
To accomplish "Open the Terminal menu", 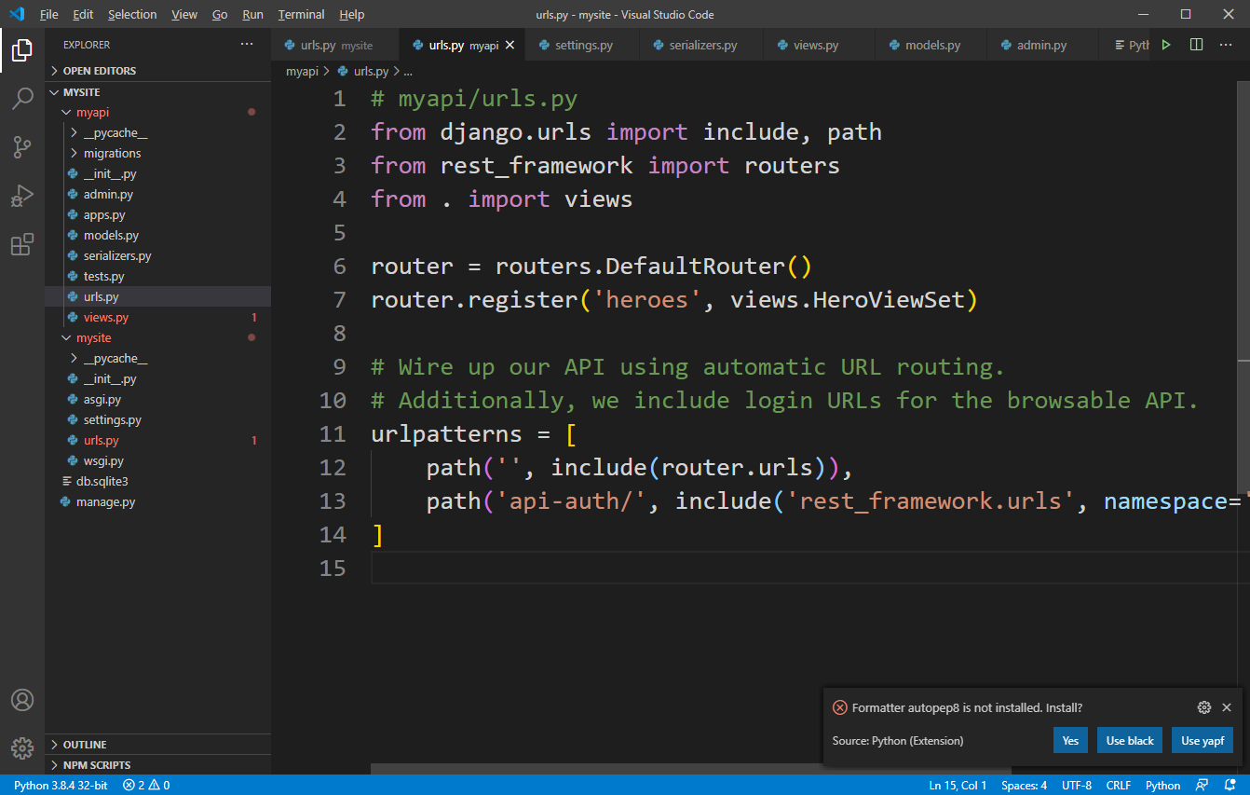I will coord(302,15).
